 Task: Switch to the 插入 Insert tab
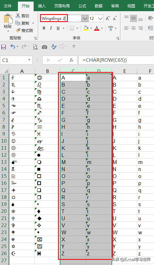(x=42, y=6)
